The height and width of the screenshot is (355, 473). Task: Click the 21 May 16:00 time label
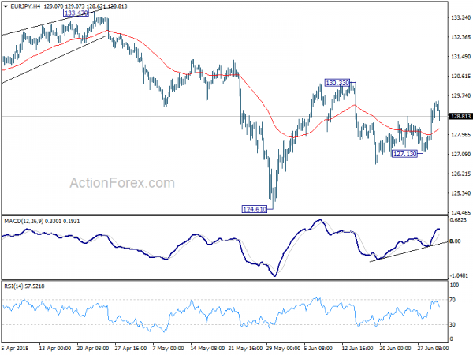(245, 349)
